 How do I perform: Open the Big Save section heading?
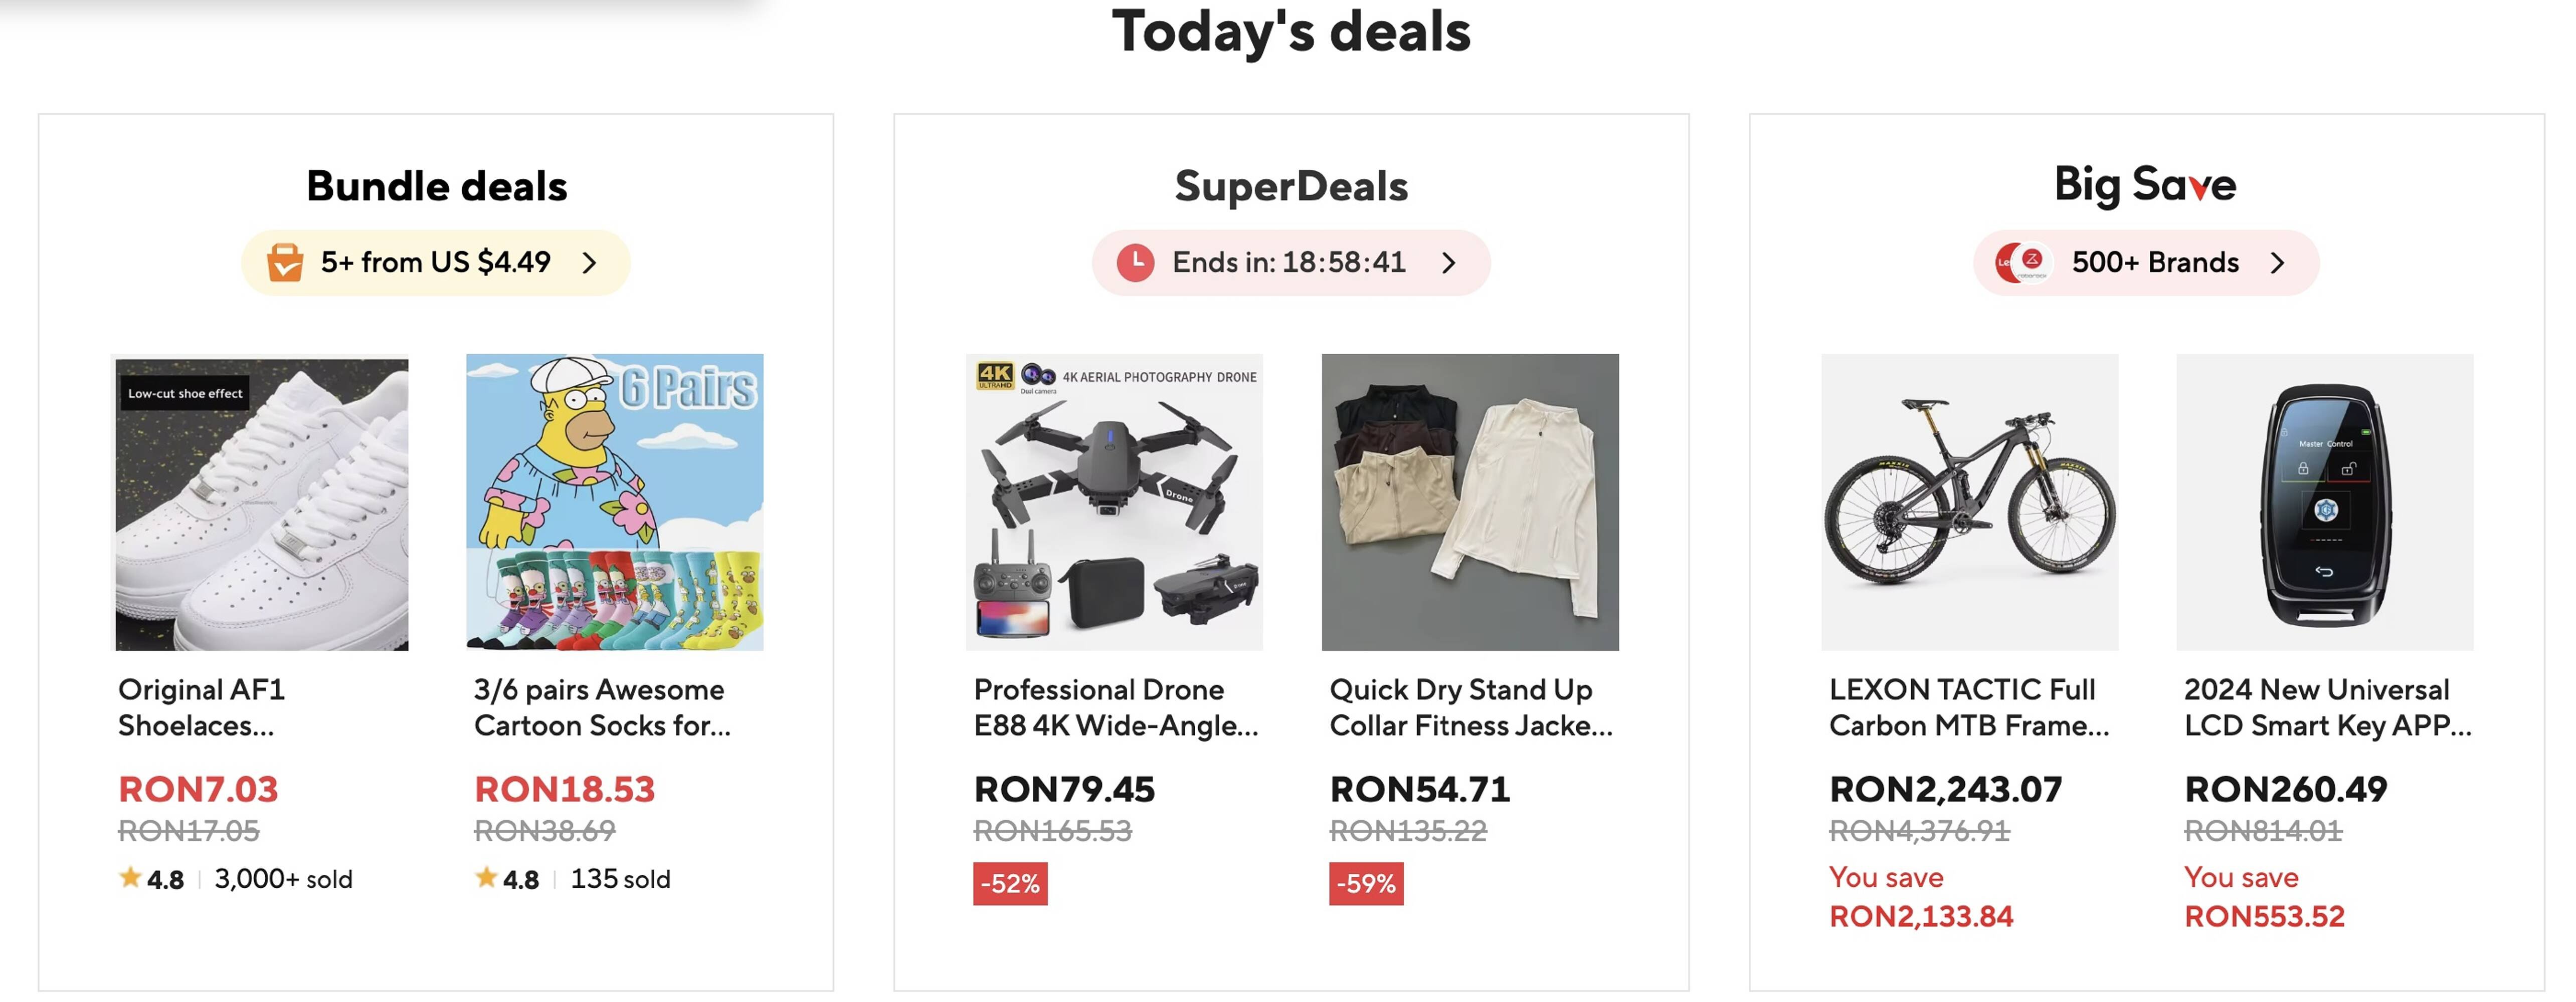[x=2145, y=185]
